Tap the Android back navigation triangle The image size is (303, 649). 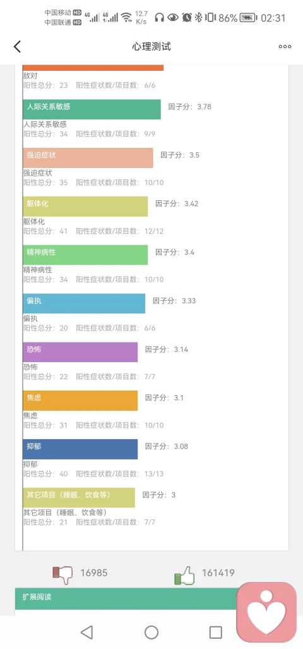tap(86, 632)
